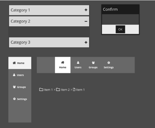Switch to the Settings tab label in horizontal bar
Viewport: 155px width, 128px height.
(109, 67)
